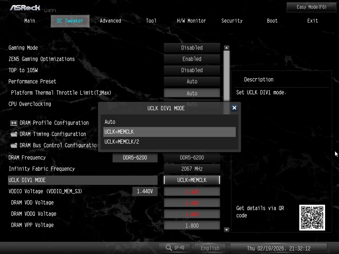Switch to the Security tab
This screenshot has width=339, height=254.
[232, 21]
